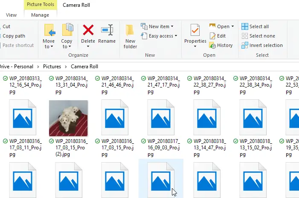This screenshot has width=299, height=198.
Task: Select image file icon above WP_20180316_17_03_15_Pro.jpg
Action: click(115, 117)
